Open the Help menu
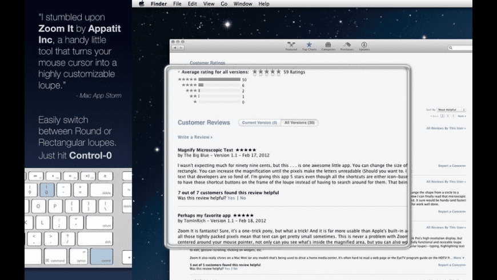497x280 pixels. (x=264, y=4)
